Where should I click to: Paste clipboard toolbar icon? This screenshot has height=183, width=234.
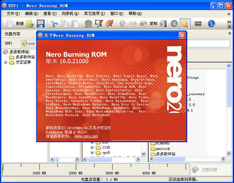pos(75,23)
